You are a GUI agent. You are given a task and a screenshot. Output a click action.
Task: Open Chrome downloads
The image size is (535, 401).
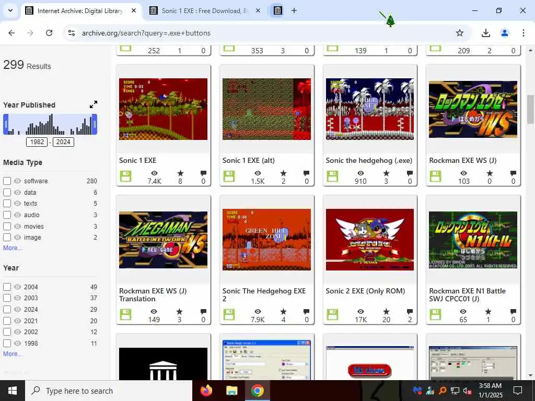point(485,33)
